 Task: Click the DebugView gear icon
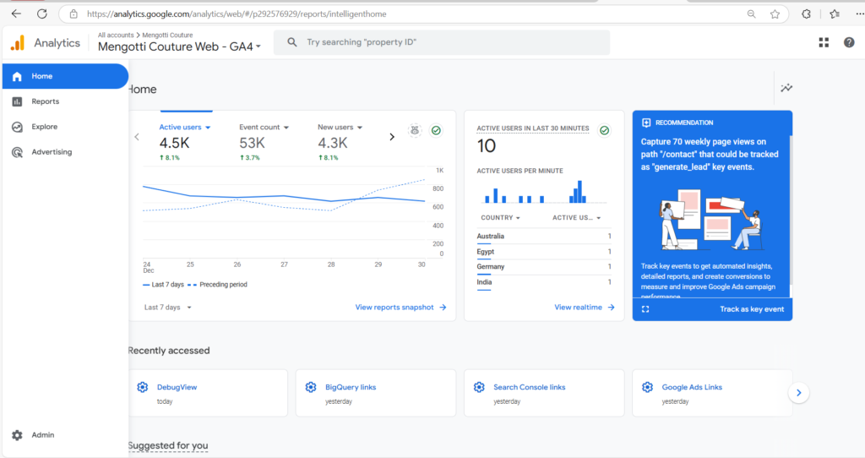click(142, 387)
